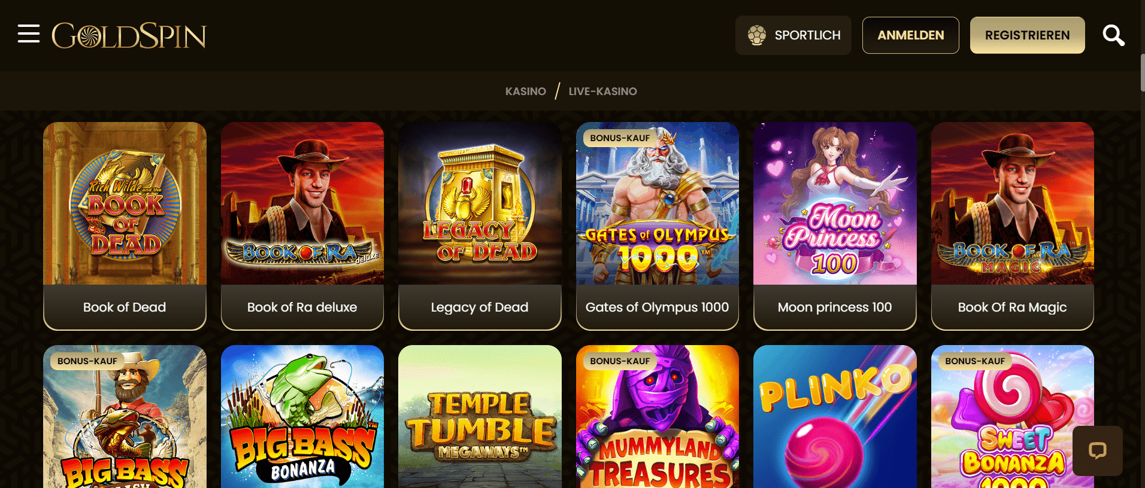The width and height of the screenshot is (1145, 488).
Task: Click the soccer ball Sportlich icon
Action: (x=757, y=35)
